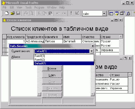The height and width of the screenshot is (109, 135).
Task: Maximize the second form window
Action: pos(125,58)
